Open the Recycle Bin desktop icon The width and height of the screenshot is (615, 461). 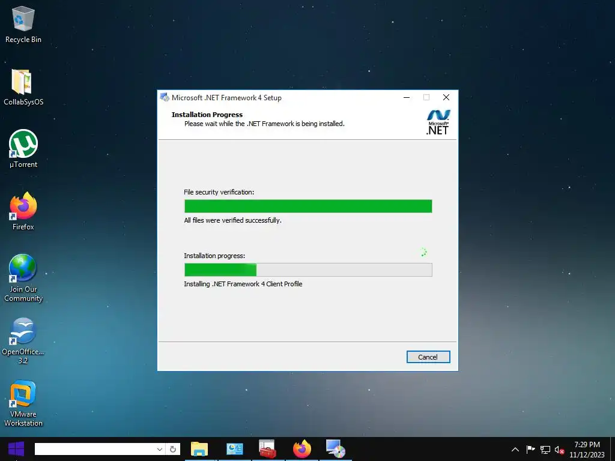[x=23, y=25]
